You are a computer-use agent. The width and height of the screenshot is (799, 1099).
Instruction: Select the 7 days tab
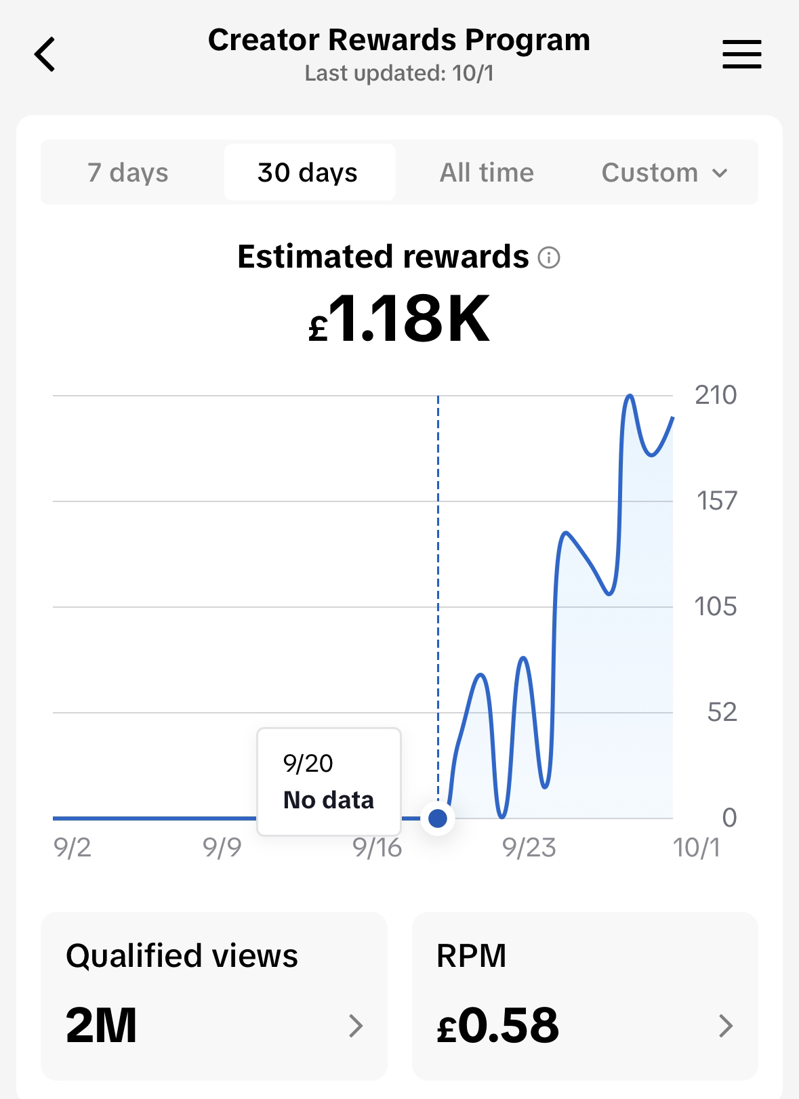(128, 172)
